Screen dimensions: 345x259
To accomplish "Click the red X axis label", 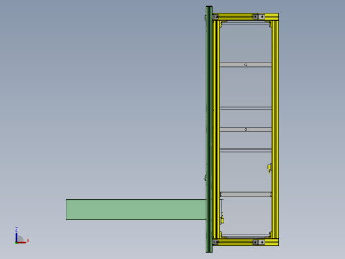I will [28, 240].
